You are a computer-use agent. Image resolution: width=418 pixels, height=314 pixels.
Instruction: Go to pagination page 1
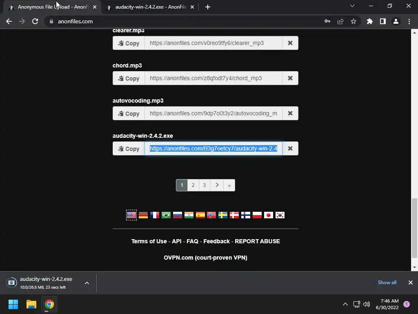point(182,185)
